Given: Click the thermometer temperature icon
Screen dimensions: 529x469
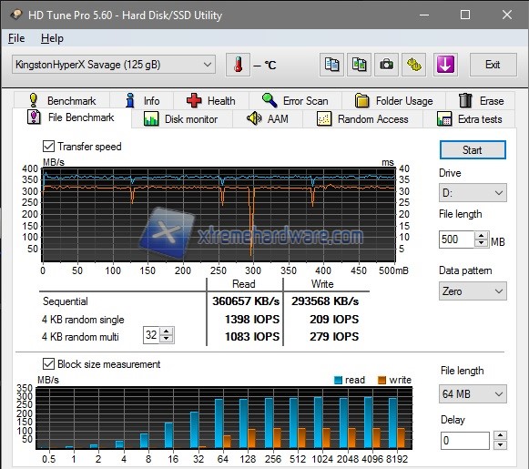Looking at the screenshot, I should (x=238, y=65).
